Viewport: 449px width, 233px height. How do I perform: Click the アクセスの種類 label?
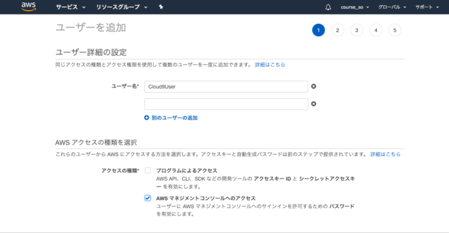120,171
